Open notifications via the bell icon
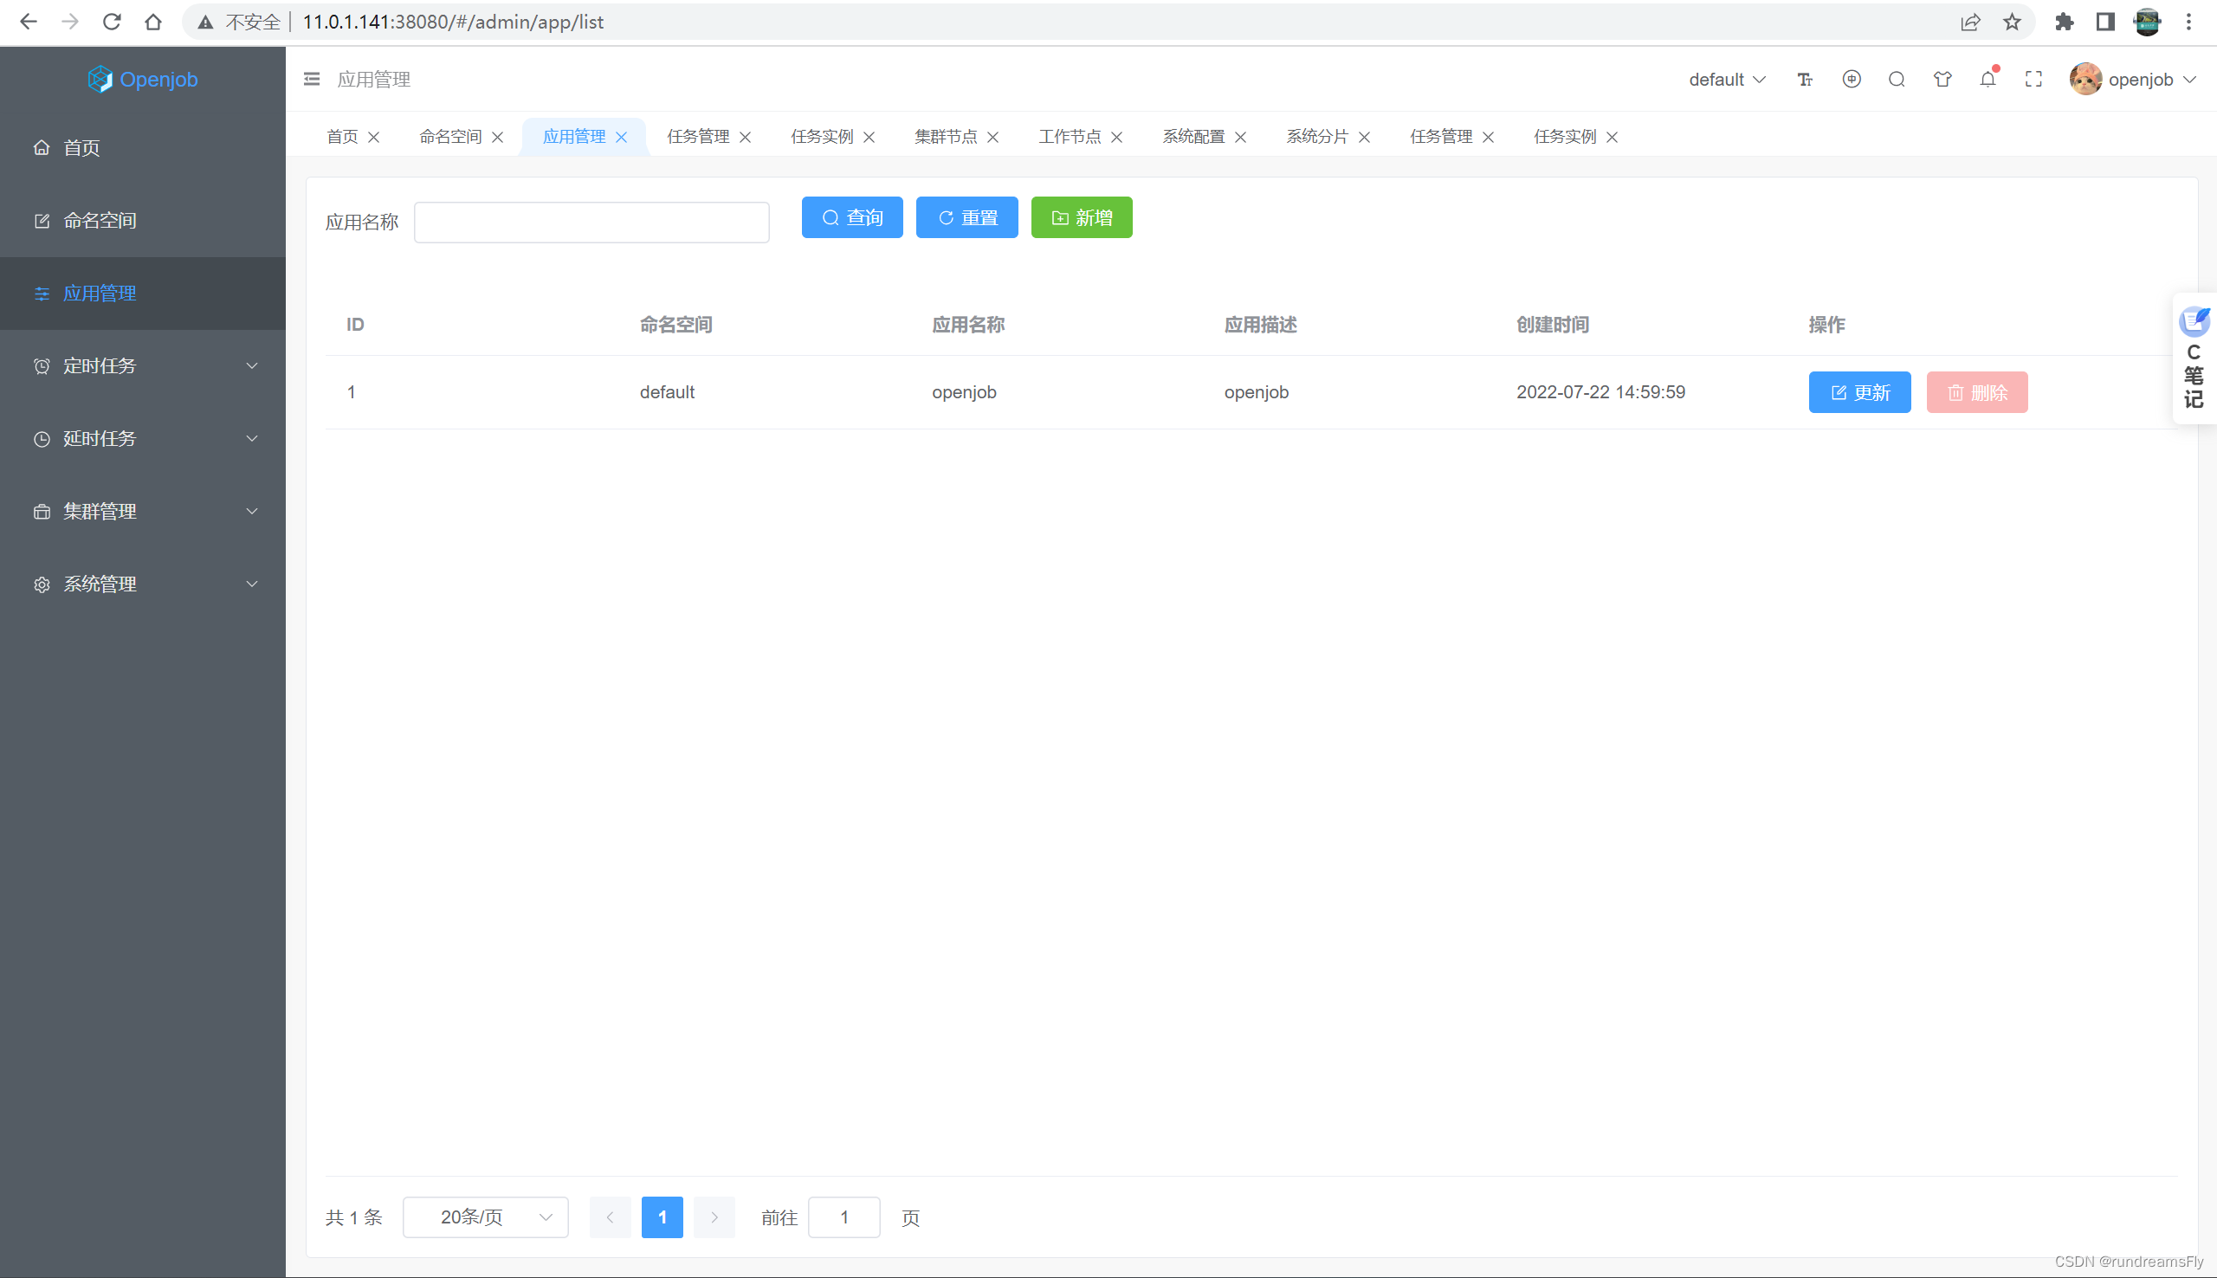 (1987, 79)
